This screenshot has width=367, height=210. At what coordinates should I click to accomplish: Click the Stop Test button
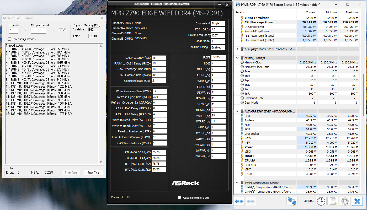93,173
